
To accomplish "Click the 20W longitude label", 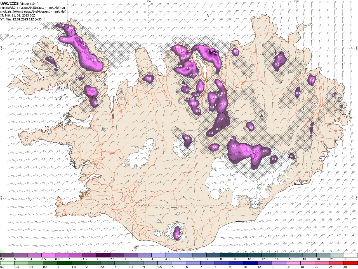I will (x=149, y=1).
